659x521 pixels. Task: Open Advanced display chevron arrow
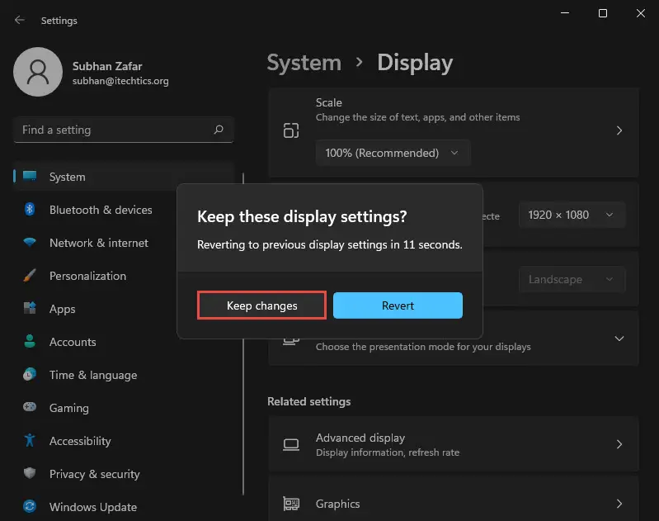(x=619, y=444)
